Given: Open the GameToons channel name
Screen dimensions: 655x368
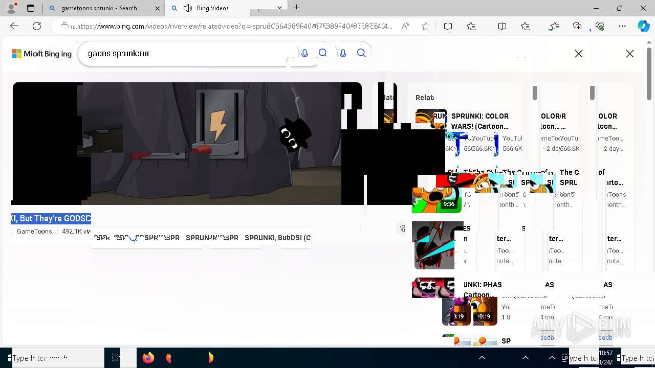Looking at the screenshot, I should click(34, 232).
